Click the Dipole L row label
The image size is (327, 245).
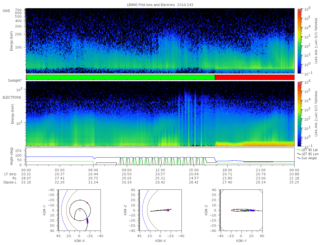10,182
